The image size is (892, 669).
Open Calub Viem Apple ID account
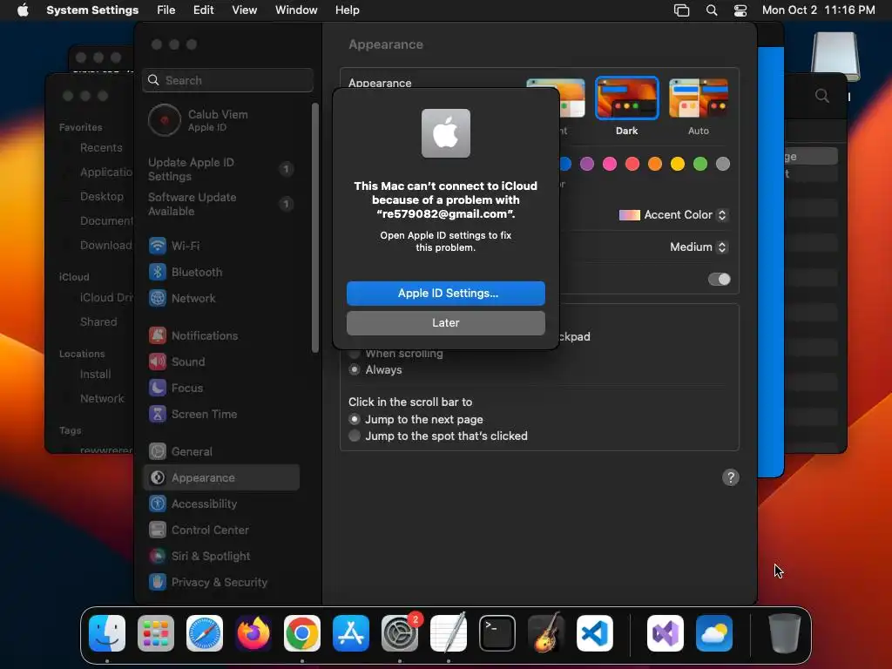(220, 120)
